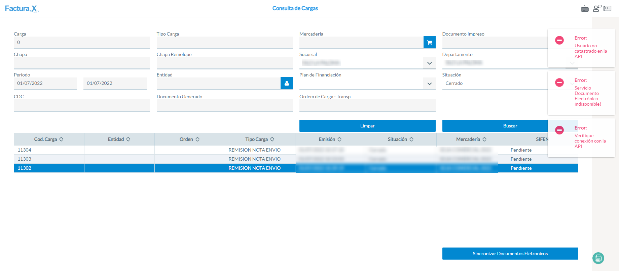Click the Factura X logo

pyautogui.click(x=22, y=9)
